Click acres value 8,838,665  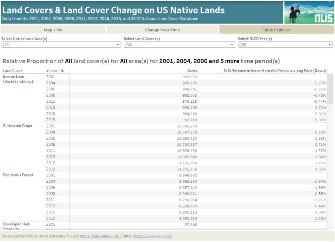click(x=188, y=206)
